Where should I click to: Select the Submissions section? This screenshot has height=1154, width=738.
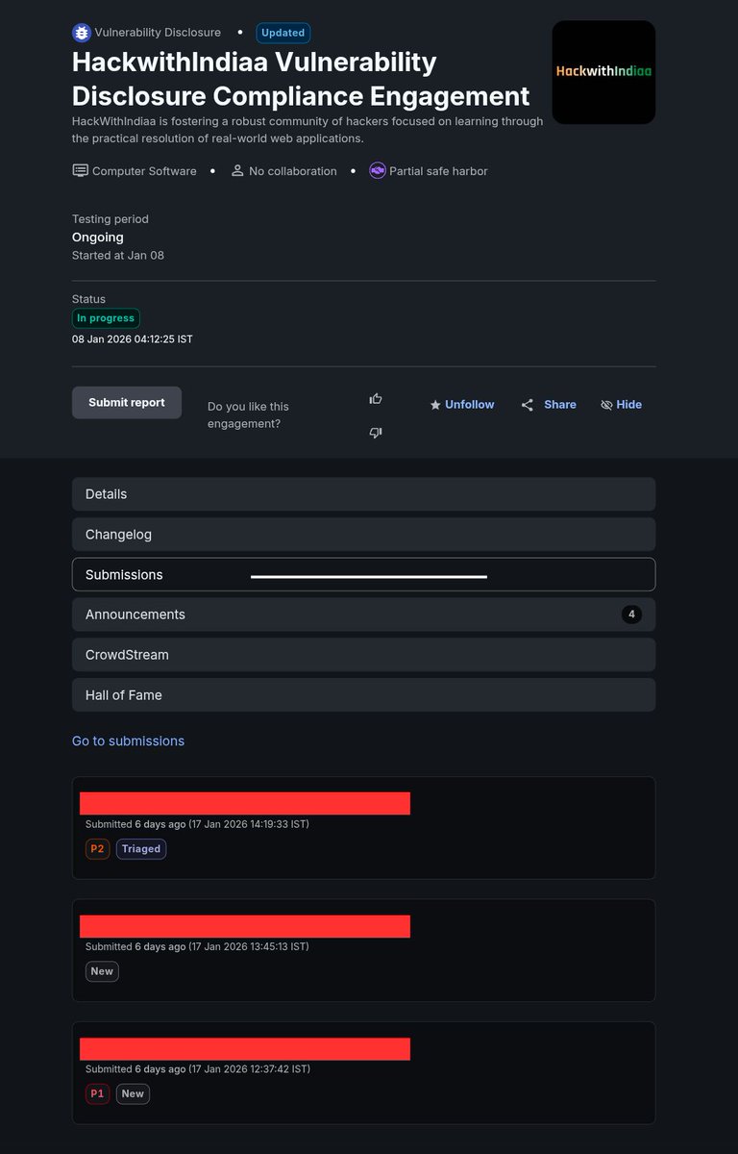(363, 574)
